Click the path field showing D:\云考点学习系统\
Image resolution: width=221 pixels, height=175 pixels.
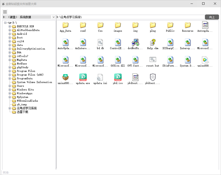[130, 17]
